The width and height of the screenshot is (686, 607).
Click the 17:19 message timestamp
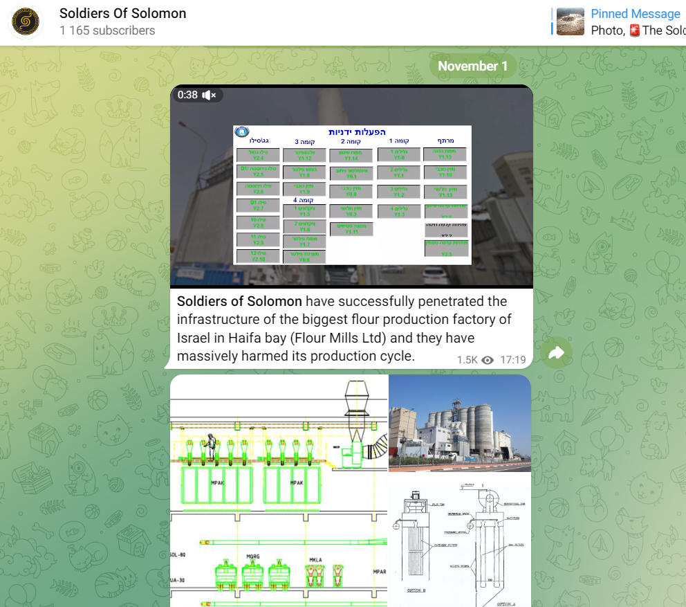[x=513, y=360]
